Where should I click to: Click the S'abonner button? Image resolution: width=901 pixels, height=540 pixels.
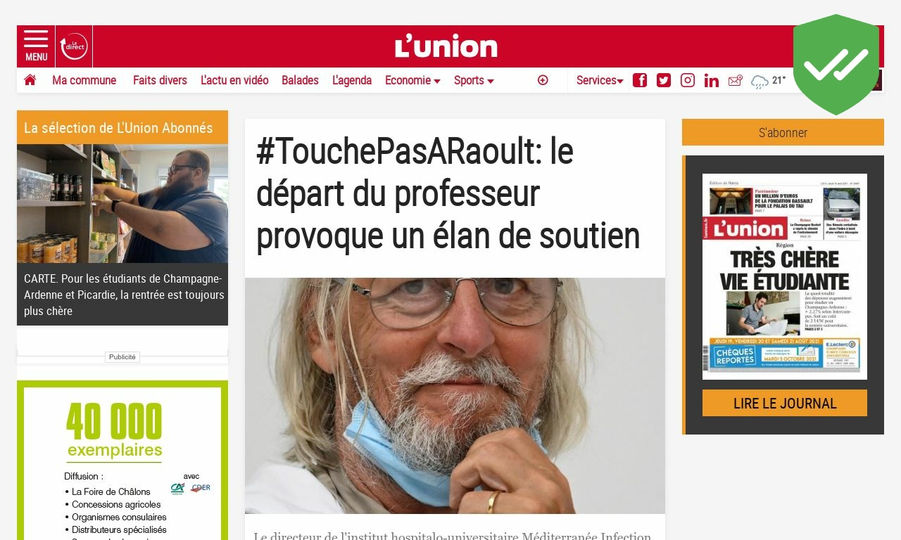click(x=783, y=132)
